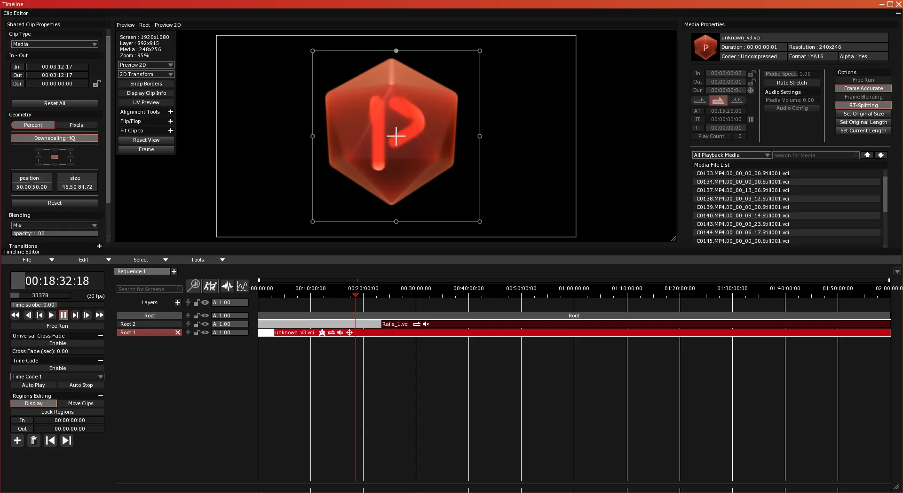The width and height of the screenshot is (903, 493).
Task: Add a new sequence with plus icon
Action: [174, 271]
